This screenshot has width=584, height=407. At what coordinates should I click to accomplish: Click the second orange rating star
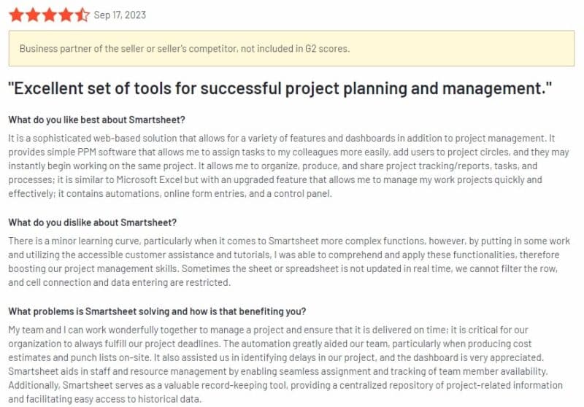[x=33, y=15]
